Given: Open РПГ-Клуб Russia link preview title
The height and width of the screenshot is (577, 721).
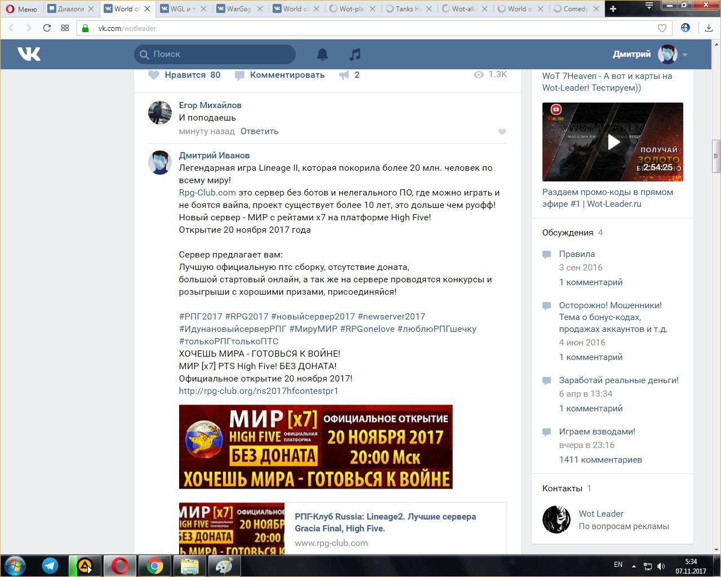Looking at the screenshot, I should (385, 522).
